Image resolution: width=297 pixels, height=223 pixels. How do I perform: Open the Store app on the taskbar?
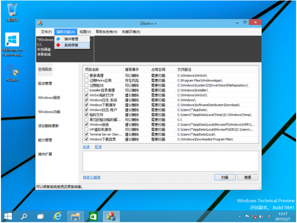(x=93, y=216)
